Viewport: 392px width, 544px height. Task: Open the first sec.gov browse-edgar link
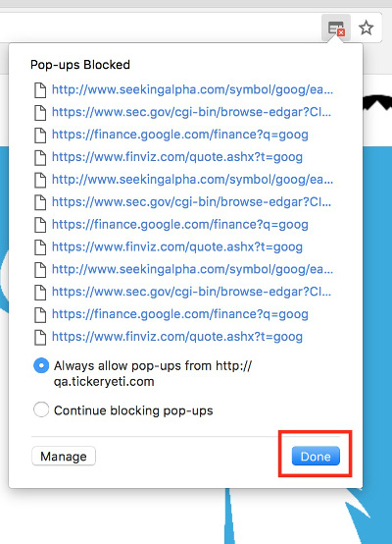coord(191,112)
